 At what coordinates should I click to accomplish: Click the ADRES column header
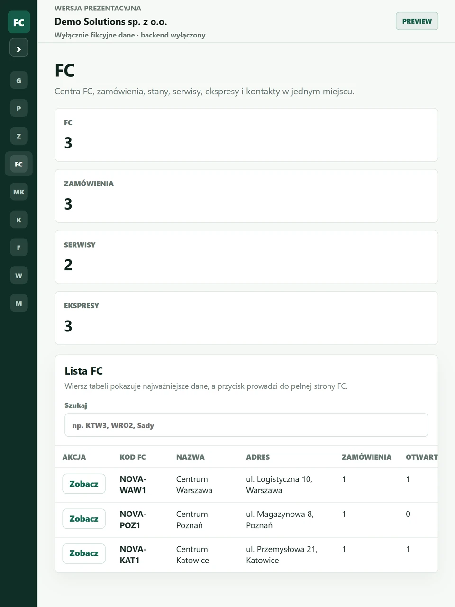(258, 457)
